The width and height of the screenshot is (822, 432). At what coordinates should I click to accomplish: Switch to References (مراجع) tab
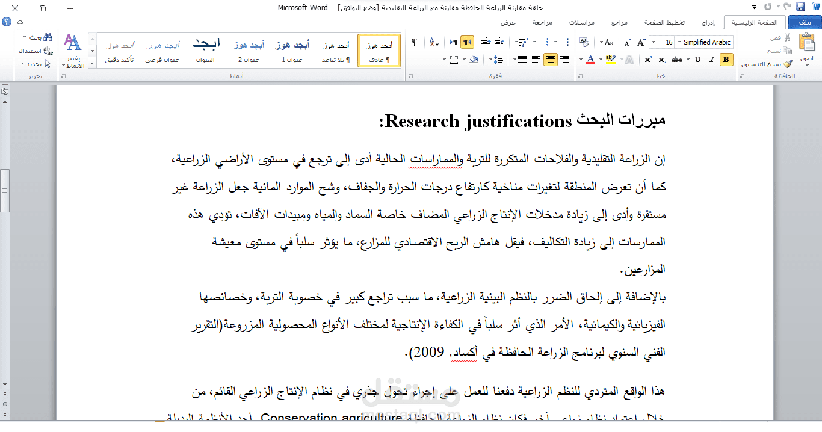[620, 22]
